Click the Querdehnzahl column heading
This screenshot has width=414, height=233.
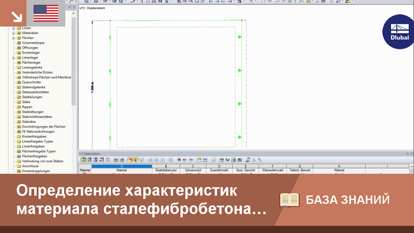pos(219,170)
